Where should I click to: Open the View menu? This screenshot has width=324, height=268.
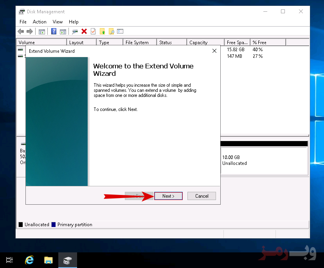pos(58,22)
